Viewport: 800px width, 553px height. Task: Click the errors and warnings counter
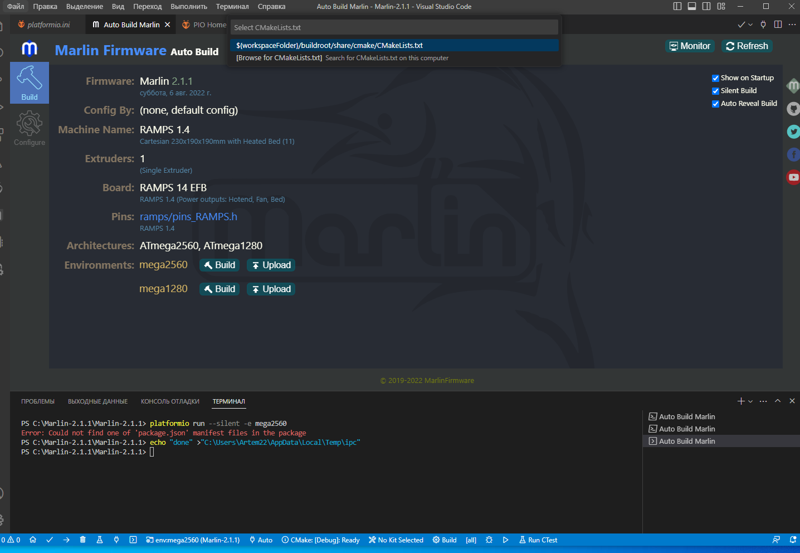coord(11,540)
